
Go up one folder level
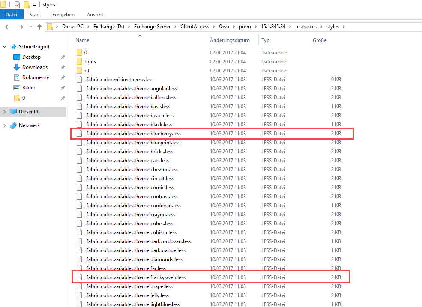click(x=39, y=27)
